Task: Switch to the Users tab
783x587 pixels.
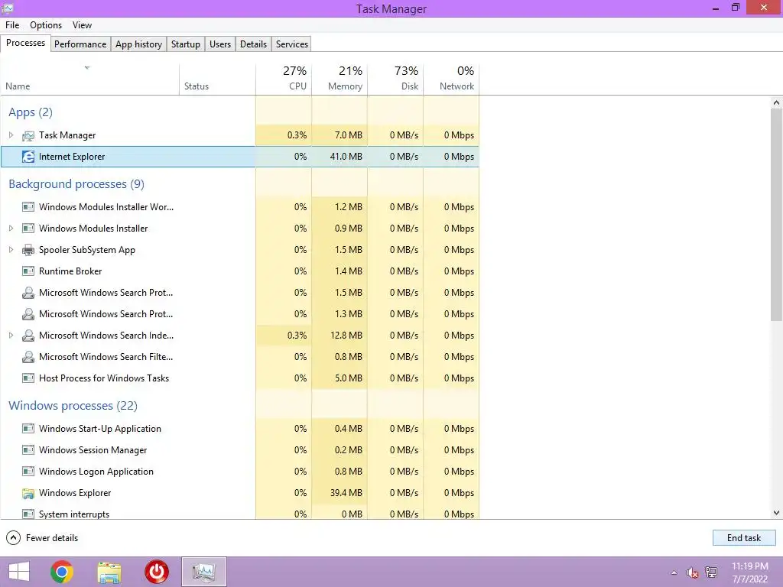Action: coord(220,44)
